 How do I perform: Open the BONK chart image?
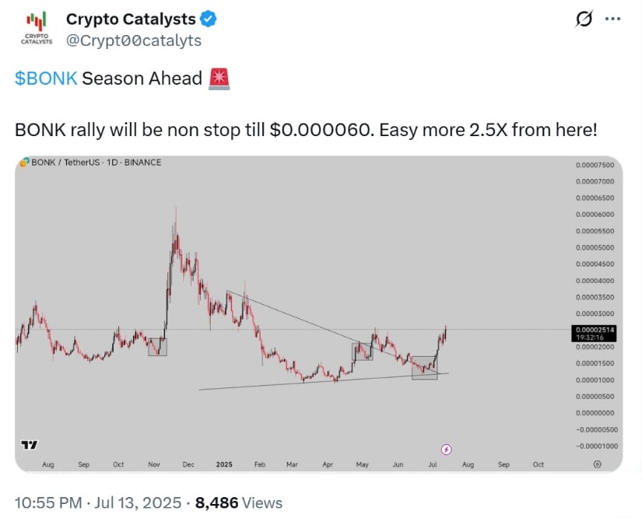[318, 313]
